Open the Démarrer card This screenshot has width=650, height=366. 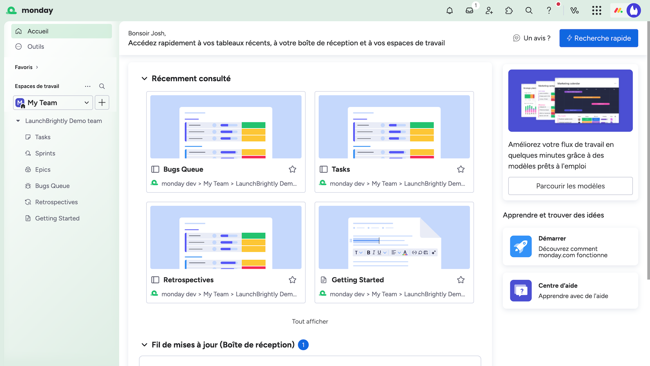(571, 246)
